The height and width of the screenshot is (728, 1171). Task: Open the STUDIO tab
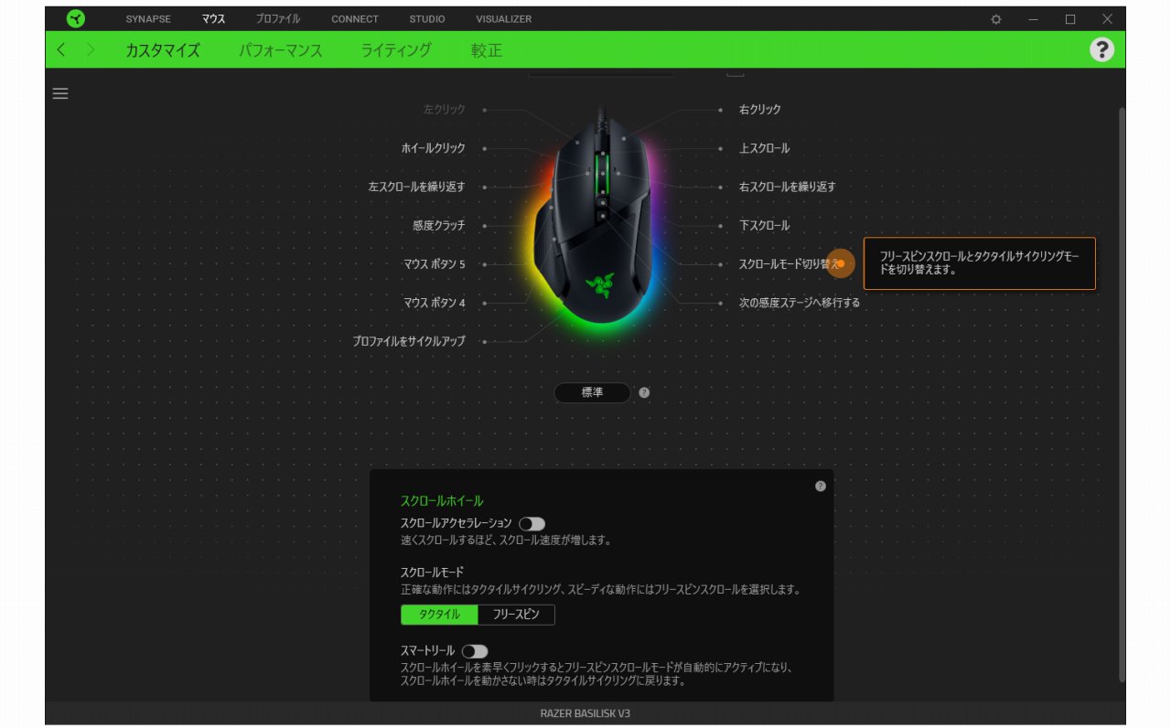pos(427,19)
